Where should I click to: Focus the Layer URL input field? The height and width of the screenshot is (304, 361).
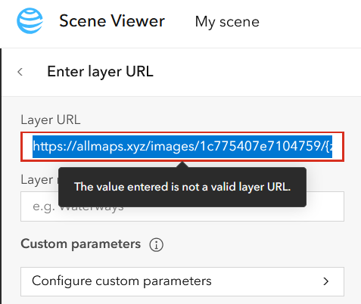pyautogui.click(x=182, y=147)
